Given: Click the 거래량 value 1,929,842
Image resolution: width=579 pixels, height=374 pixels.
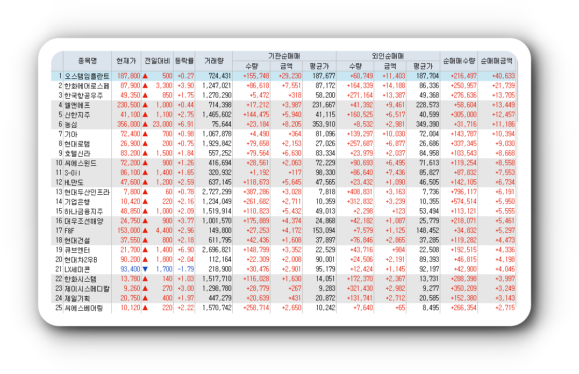Looking at the screenshot, I should click(217, 144).
